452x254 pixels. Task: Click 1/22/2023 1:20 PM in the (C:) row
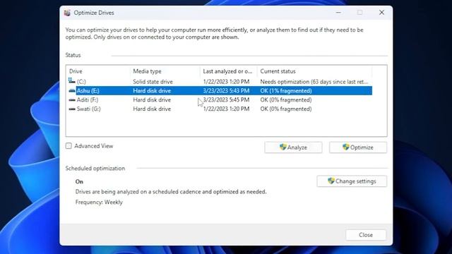tap(226, 82)
